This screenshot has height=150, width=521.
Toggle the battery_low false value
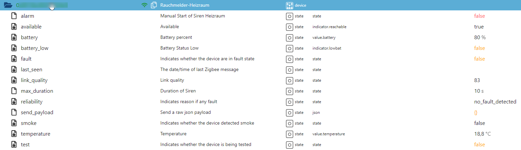coord(479,48)
